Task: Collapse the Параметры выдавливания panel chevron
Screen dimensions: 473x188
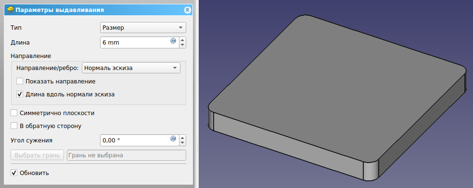Action: coord(187,10)
